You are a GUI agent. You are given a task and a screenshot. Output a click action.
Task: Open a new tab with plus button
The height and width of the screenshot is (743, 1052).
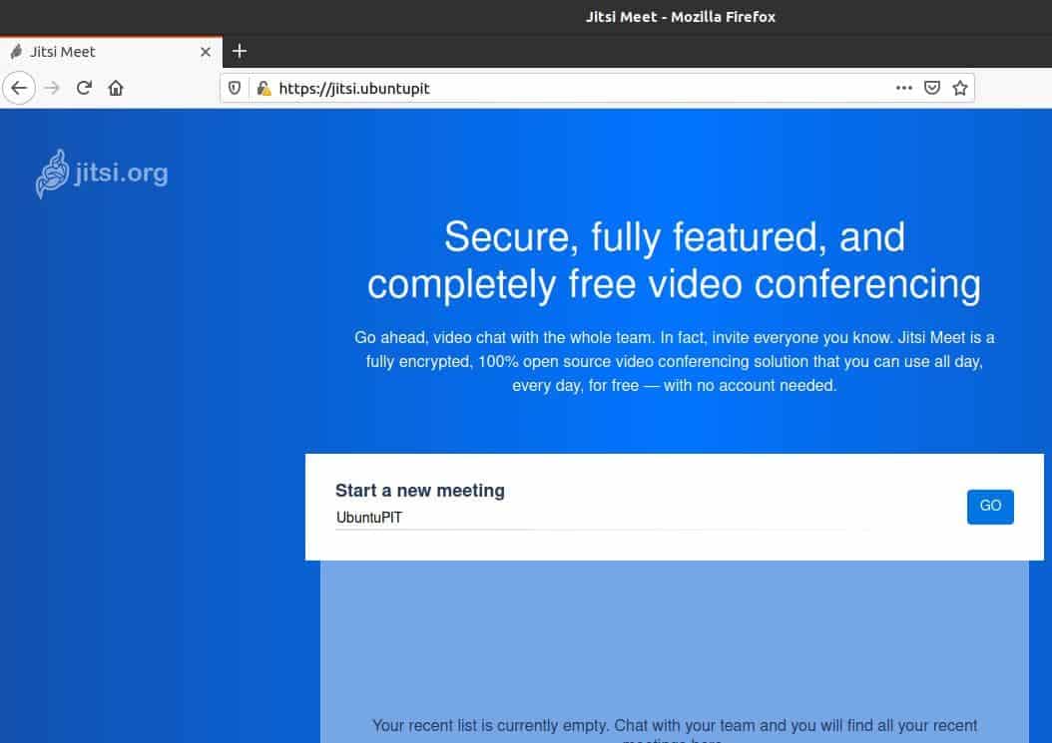click(240, 51)
